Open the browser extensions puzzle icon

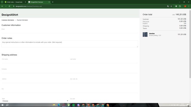pyautogui.click(x=180, y=6)
